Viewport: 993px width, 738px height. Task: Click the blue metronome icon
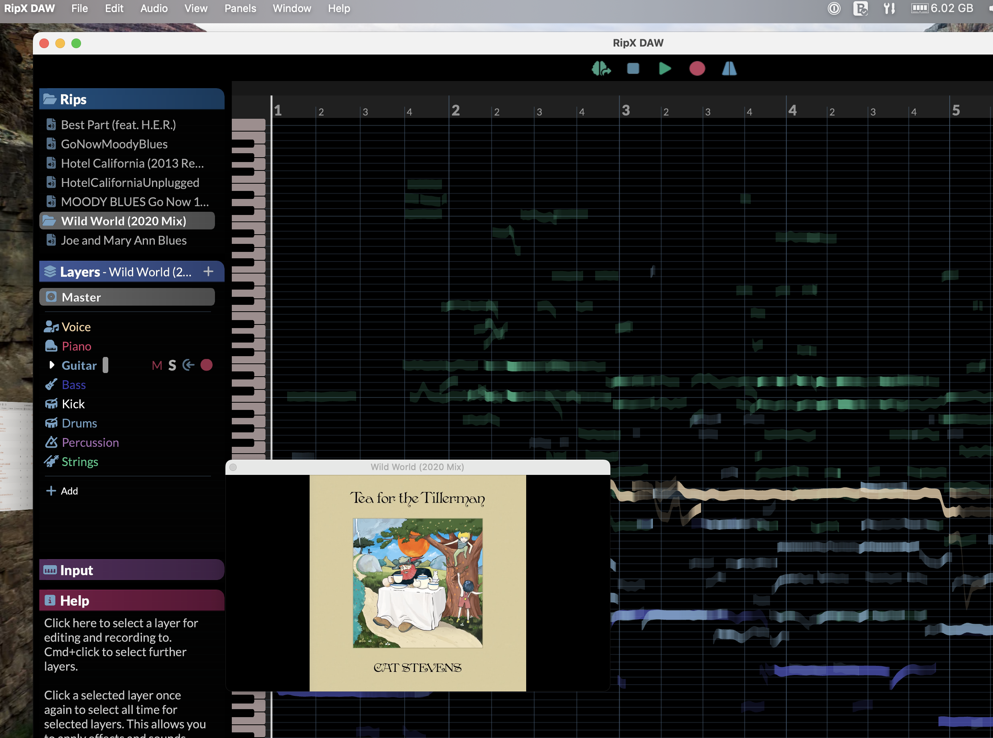(729, 68)
